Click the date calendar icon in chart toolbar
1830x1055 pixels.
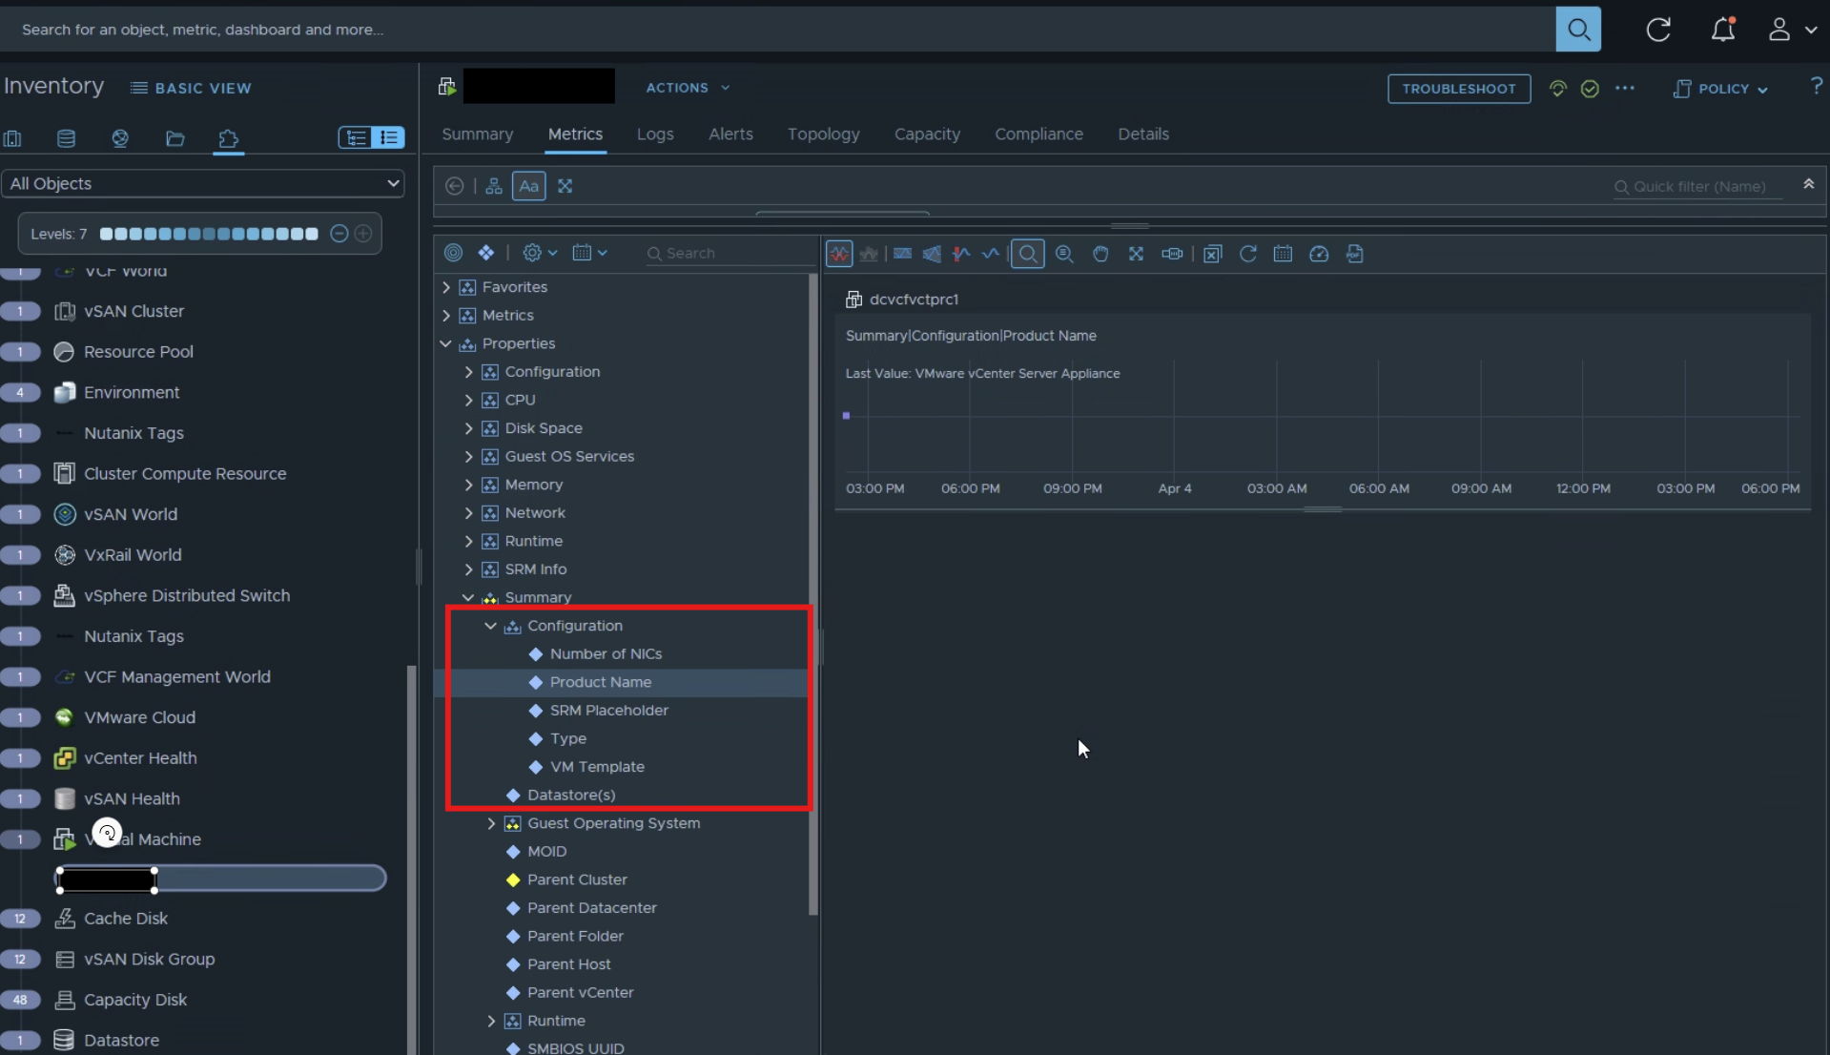point(1283,254)
